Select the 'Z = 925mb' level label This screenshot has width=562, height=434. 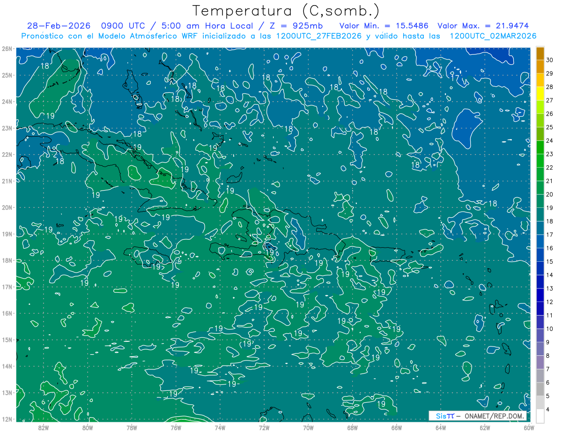298,26
